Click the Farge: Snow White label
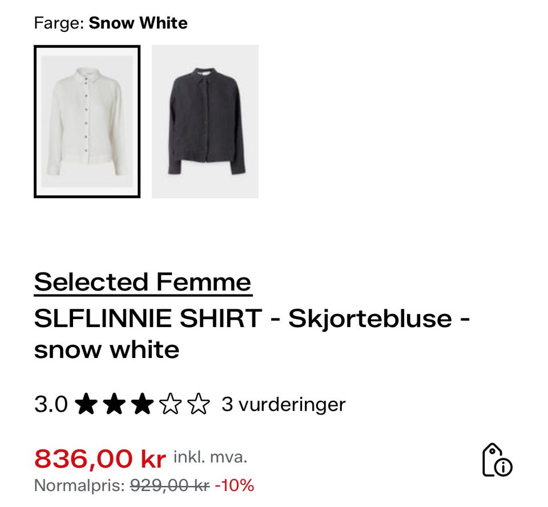Viewport: 548px width, 507px height. pos(111,23)
